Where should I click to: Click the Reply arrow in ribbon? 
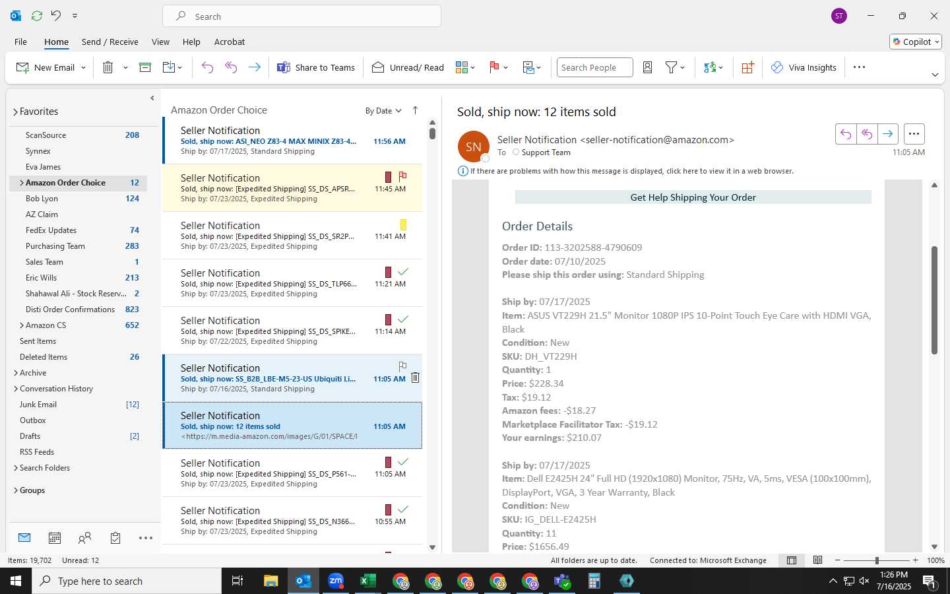tap(207, 67)
